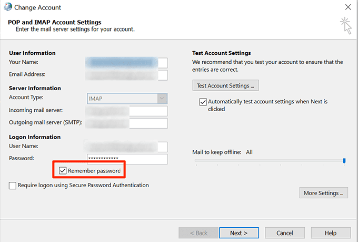The width and height of the screenshot is (358, 242).
Task: Select the Email Address text box
Action: (127, 75)
